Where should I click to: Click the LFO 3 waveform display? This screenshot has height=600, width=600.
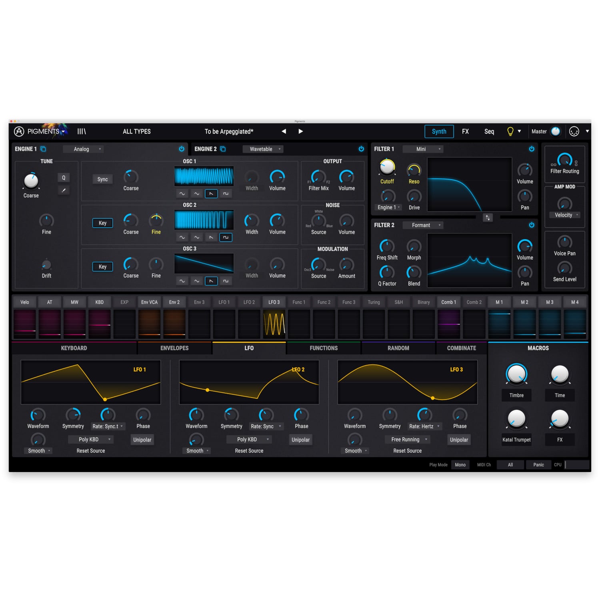click(x=407, y=382)
